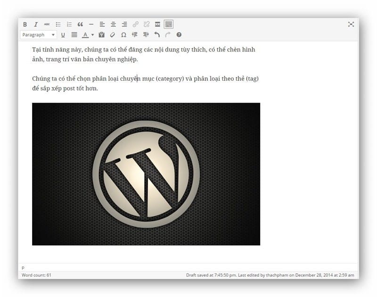
Task: Underline the selected text
Action: pyautogui.click(x=63, y=35)
